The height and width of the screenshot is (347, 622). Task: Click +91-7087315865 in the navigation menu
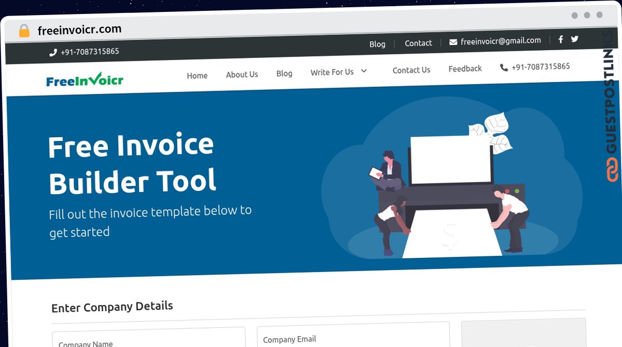coord(541,66)
